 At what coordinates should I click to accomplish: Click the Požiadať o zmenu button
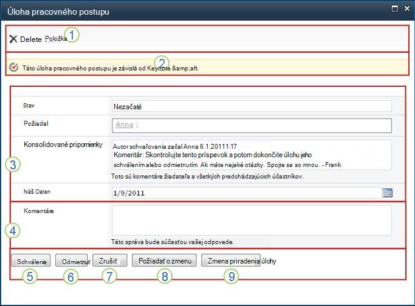[x=164, y=260]
